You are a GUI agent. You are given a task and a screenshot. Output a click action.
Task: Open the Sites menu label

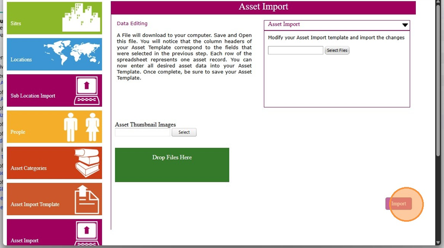[x=16, y=23]
